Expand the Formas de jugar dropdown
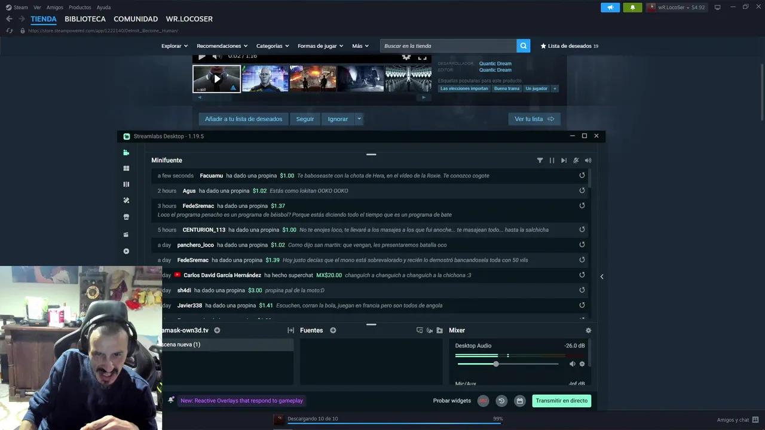 [320, 46]
